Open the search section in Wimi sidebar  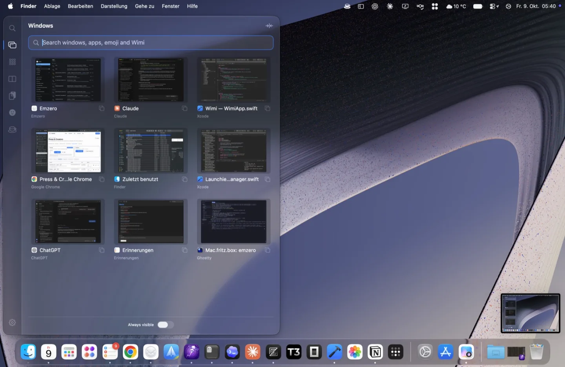(12, 28)
